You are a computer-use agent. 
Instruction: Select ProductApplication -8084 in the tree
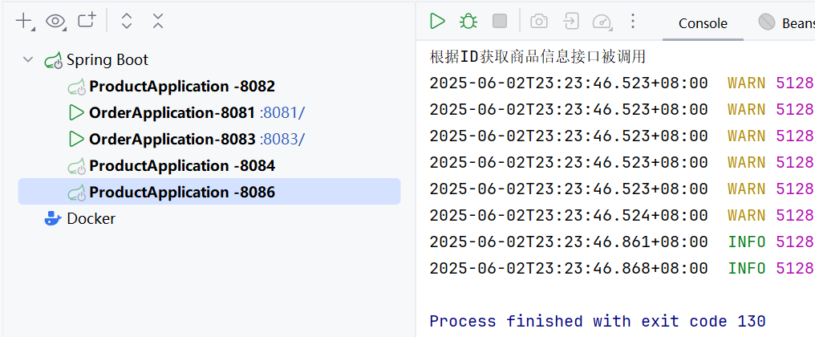182,165
